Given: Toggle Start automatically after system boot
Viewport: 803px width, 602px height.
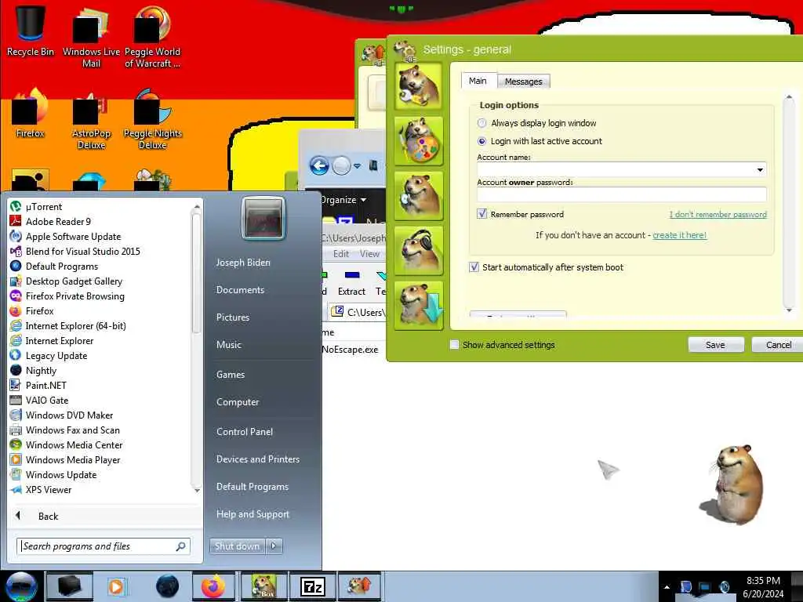Looking at the screenshot, I should point(474,267).
